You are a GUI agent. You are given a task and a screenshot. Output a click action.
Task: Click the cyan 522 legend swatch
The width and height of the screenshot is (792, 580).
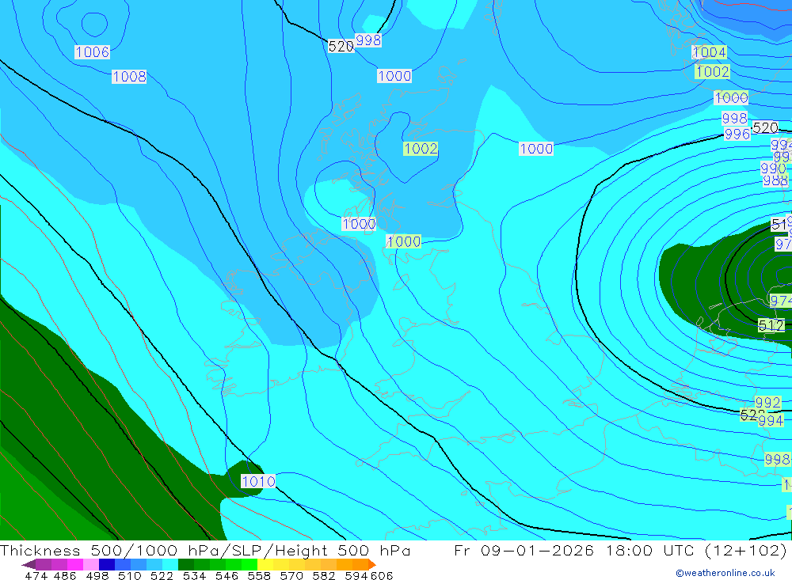(x=170, y=564)
